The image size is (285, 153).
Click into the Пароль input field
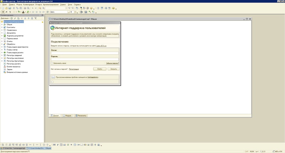coord(85,59)
